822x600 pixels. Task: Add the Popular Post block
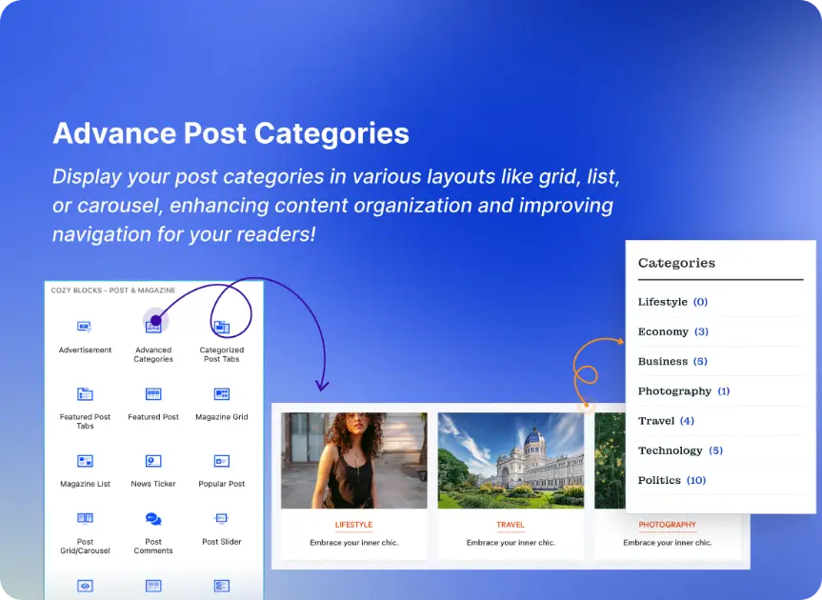coord(221,462)
